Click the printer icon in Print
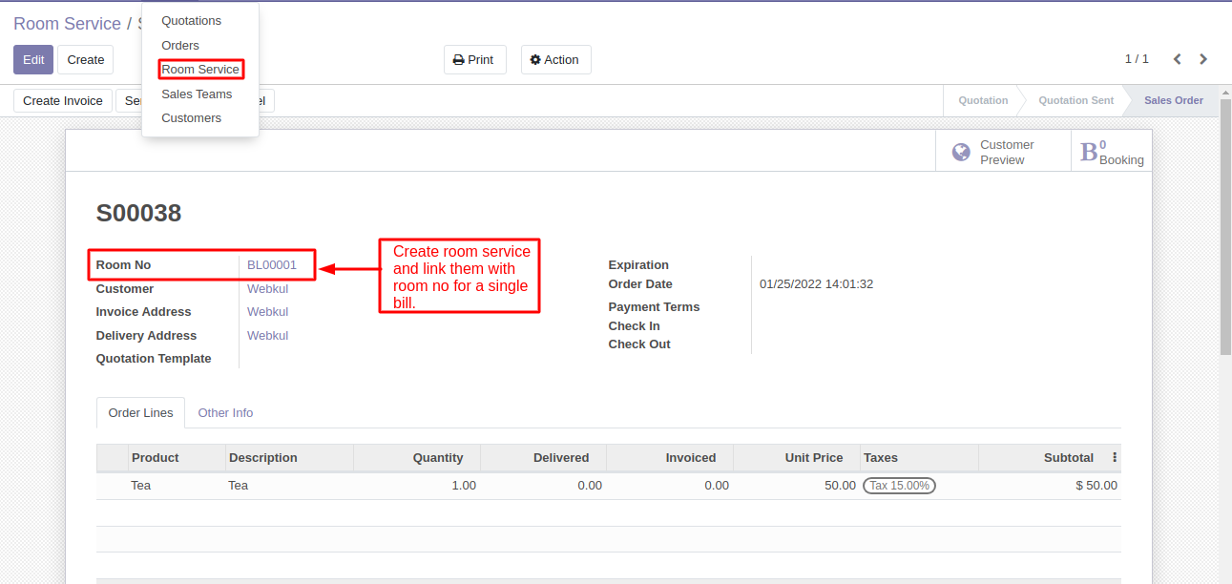 [x=458, y=60]
